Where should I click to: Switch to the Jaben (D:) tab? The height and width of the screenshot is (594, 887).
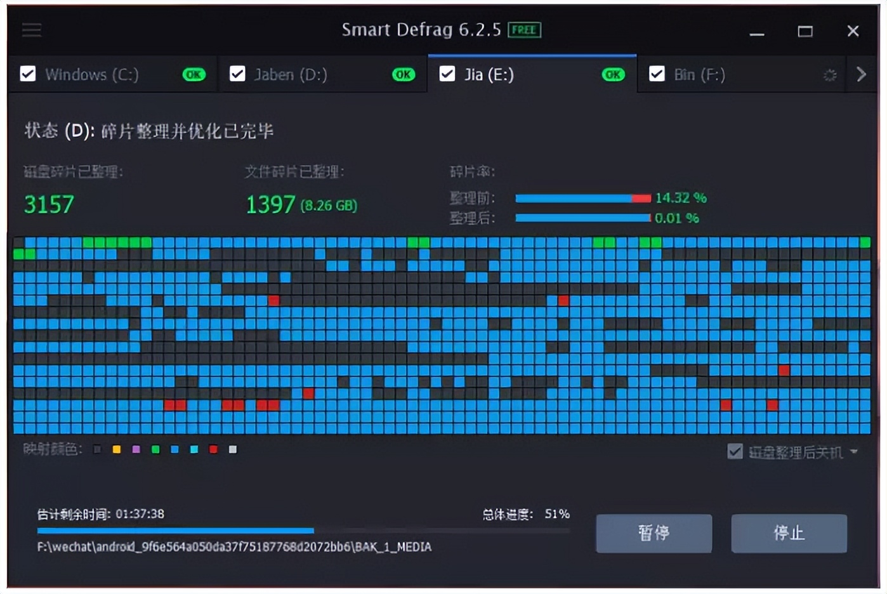point(322,74)
